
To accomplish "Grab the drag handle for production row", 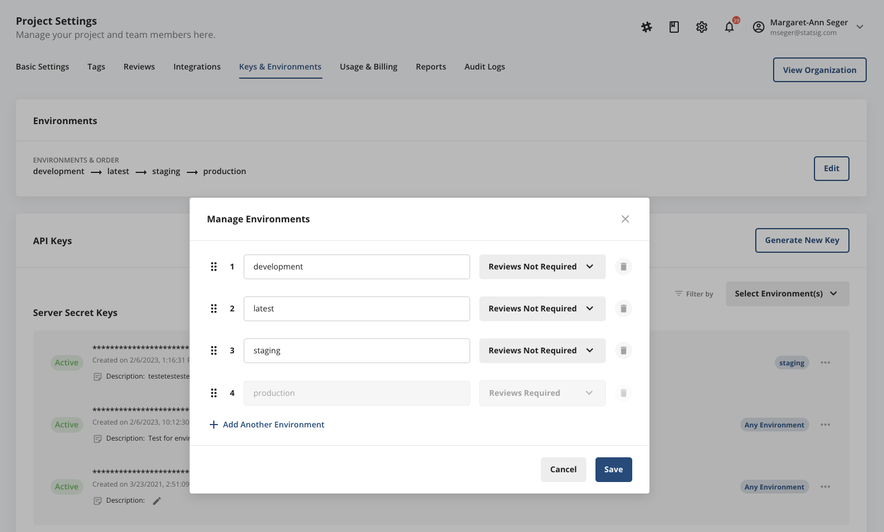I will click(214, 393).
